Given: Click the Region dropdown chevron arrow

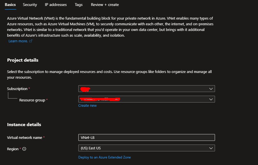Looking at the screenshot, I should pos(211,148).
